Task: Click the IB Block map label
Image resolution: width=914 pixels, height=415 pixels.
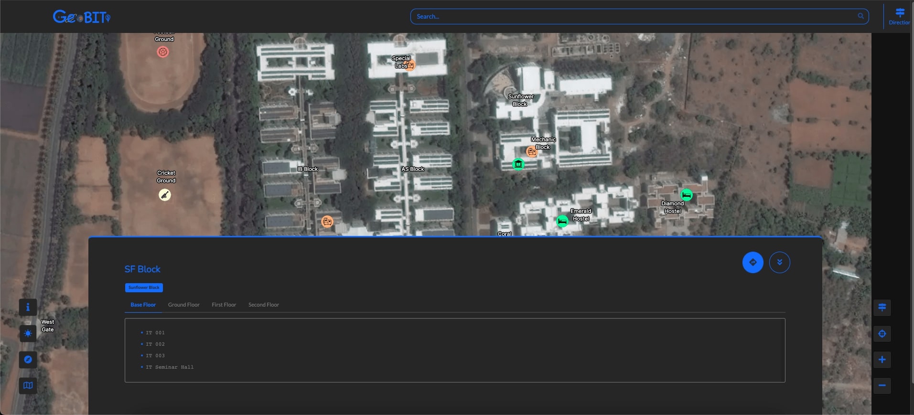Action: pos(307,169)
